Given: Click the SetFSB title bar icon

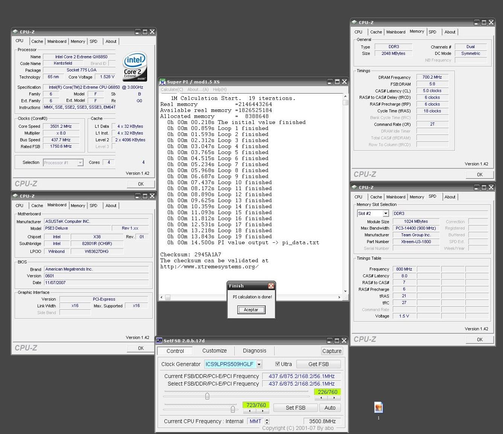Looking at the screenshot, I should 159,340.
